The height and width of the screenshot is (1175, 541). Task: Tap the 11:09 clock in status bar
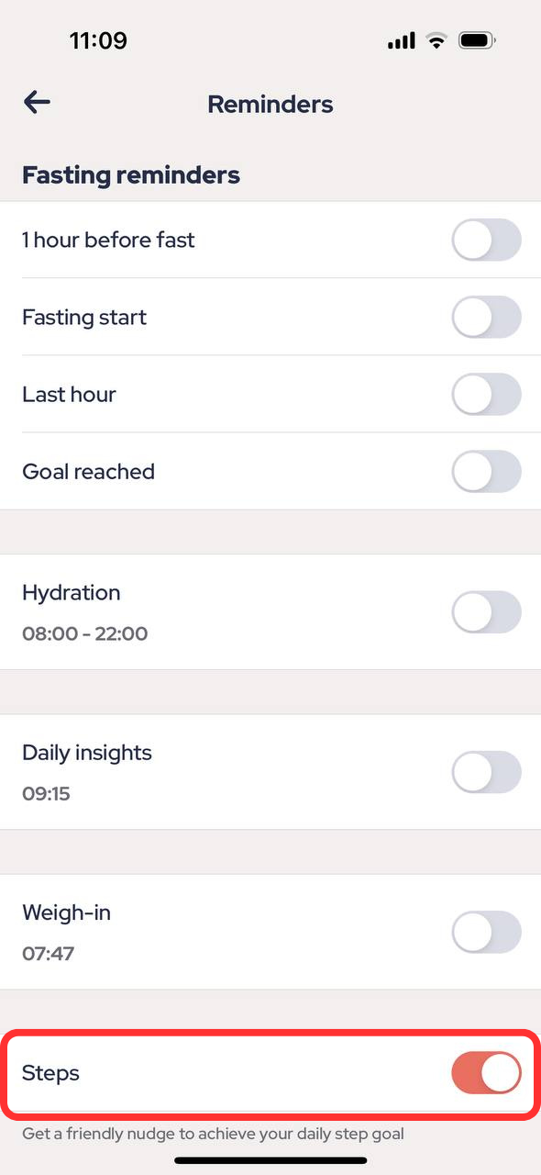(x=98, y=40)
